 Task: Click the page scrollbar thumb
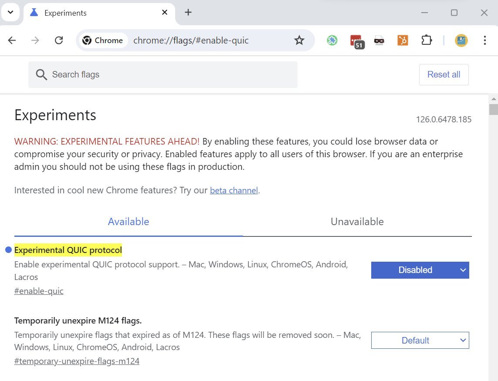(493, 110)
